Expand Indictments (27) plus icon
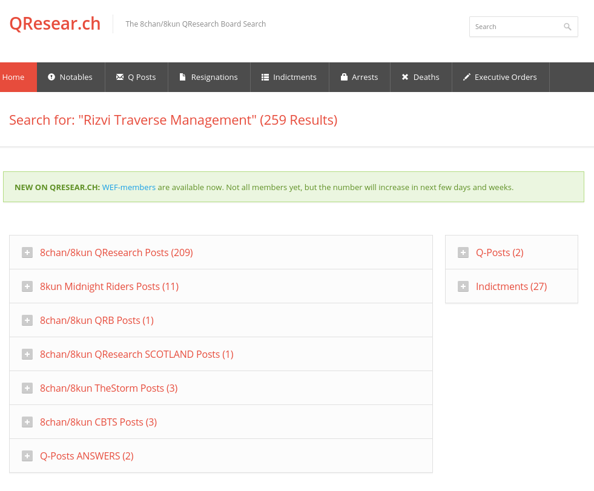Viewport: 594px width, 491px height. 463,286
